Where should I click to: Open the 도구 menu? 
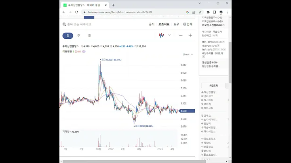(176, 24)
